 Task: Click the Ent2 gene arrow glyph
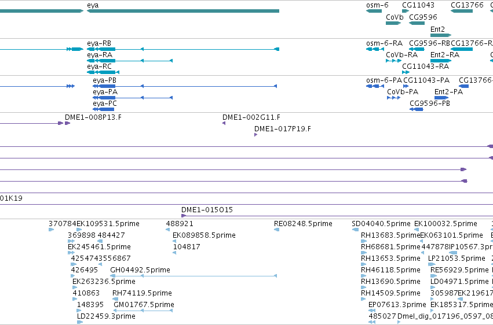[x=441, y=35]
